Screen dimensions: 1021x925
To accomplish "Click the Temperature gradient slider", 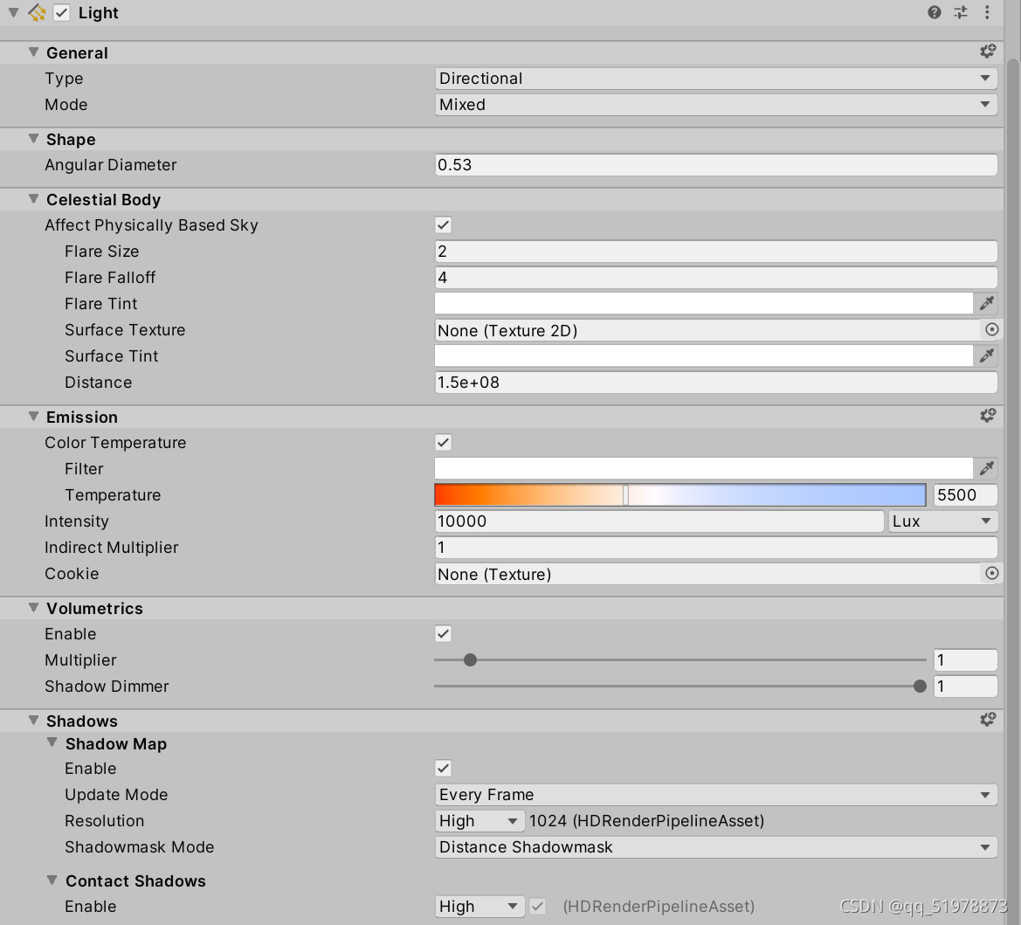I will click(680, 495).
